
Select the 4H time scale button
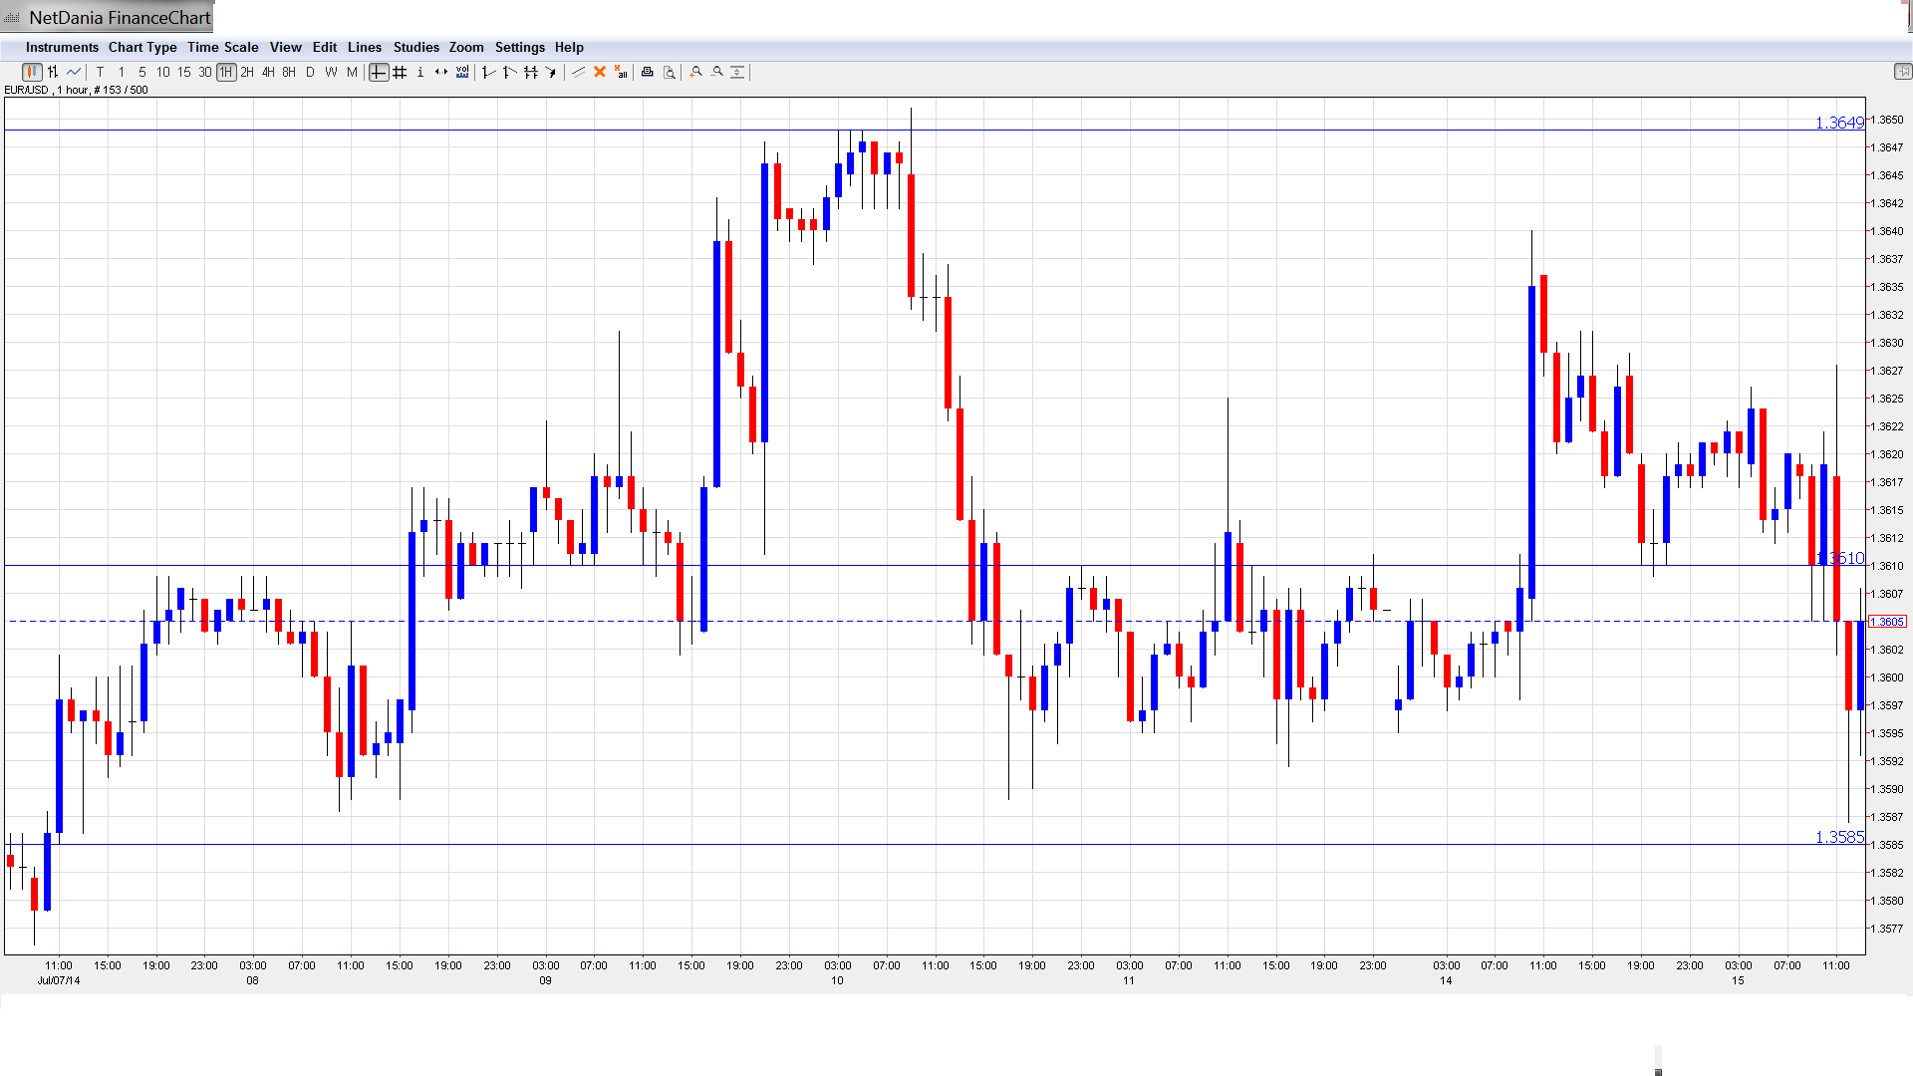(x=268, y=72)
